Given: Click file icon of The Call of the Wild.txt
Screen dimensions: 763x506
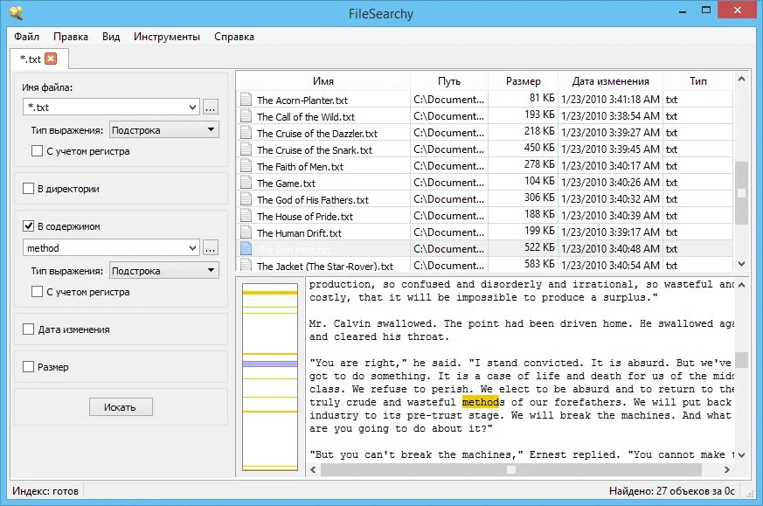Looking at the screenshot, I should tap(246, 116).
